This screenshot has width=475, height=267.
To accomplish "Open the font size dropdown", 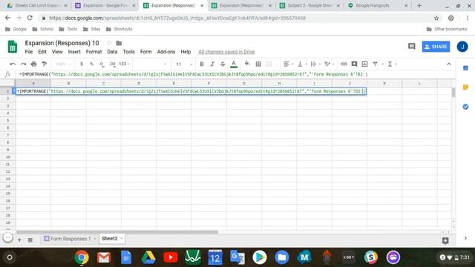I will (184, 64).
